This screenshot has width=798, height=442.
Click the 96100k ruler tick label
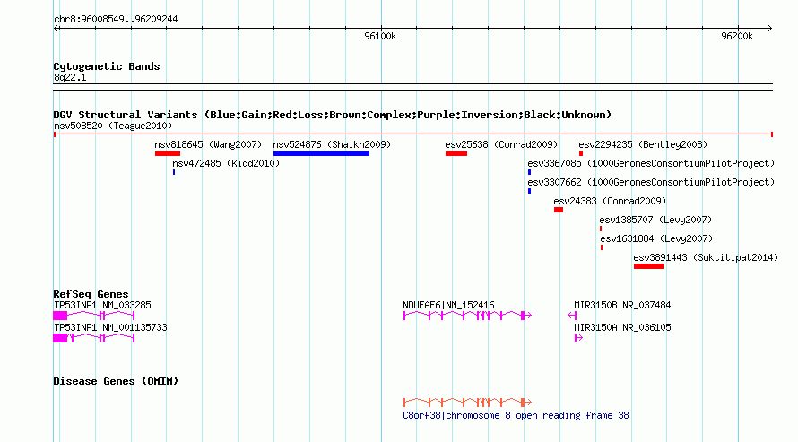click(380, 36)
